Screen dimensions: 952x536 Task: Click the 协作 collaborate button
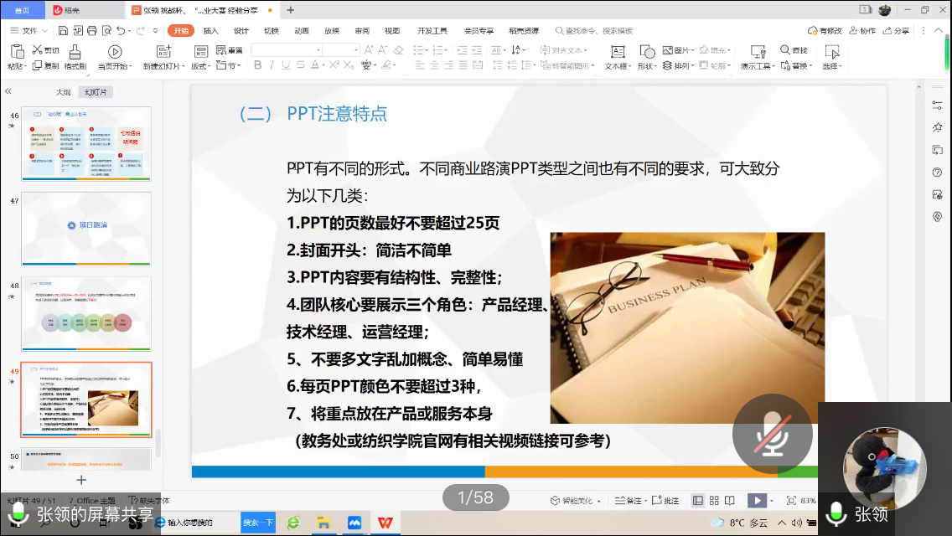point(861,31)
